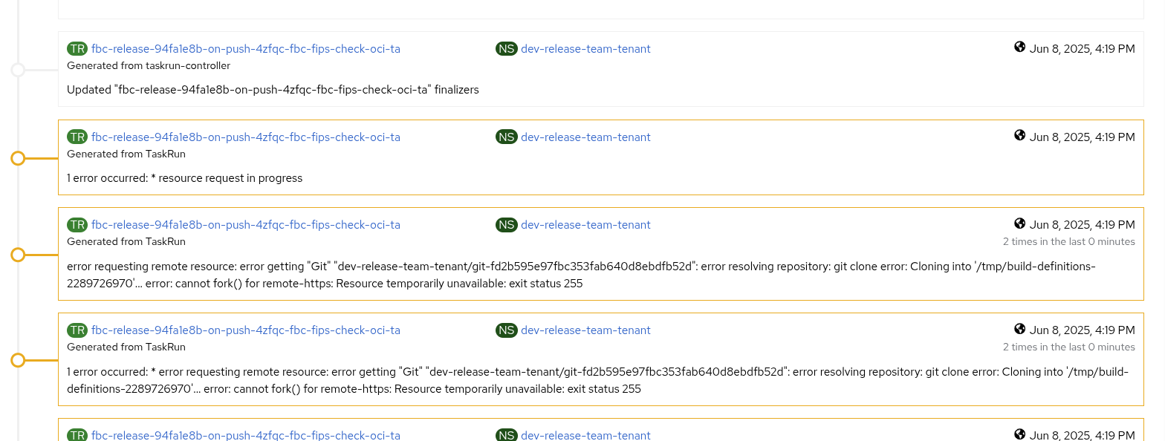Open dev-release-team-tenant namespace in 'resource request in progress' event
The image size is (1165, 441).
coord(585,137)
